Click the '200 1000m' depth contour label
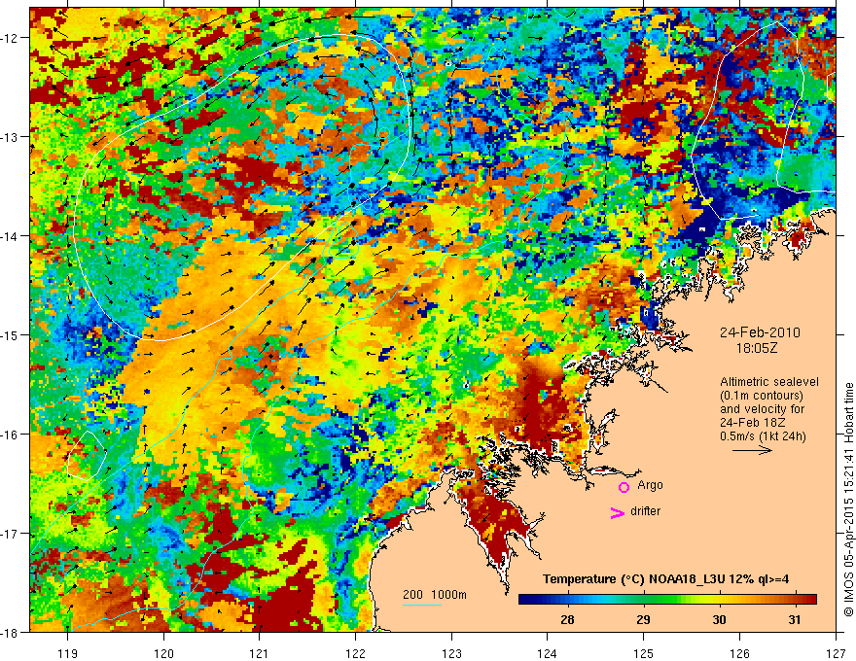 tap(435, 595)
